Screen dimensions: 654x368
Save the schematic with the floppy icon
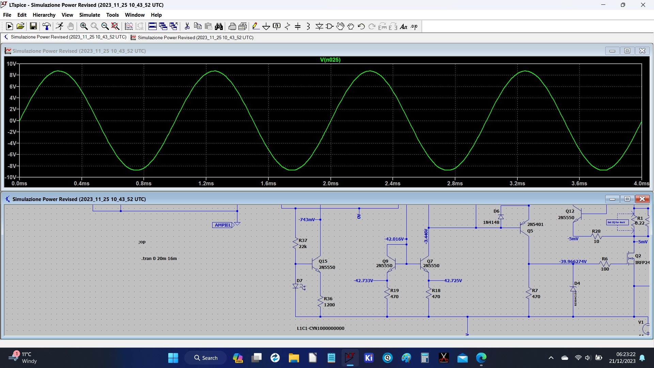(33, 26)
